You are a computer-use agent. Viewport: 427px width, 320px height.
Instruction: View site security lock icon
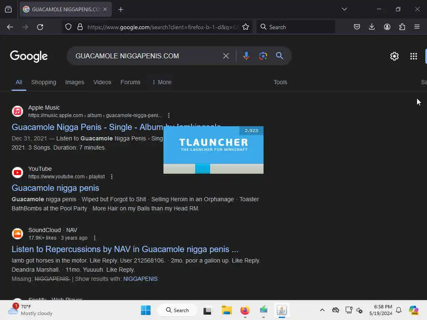click(x=80, y=27)
